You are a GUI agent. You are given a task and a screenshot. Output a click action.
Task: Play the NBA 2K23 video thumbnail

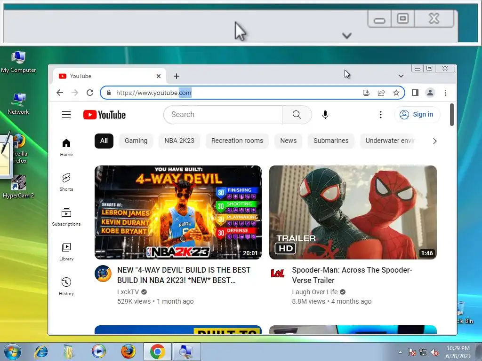point(178,212)
